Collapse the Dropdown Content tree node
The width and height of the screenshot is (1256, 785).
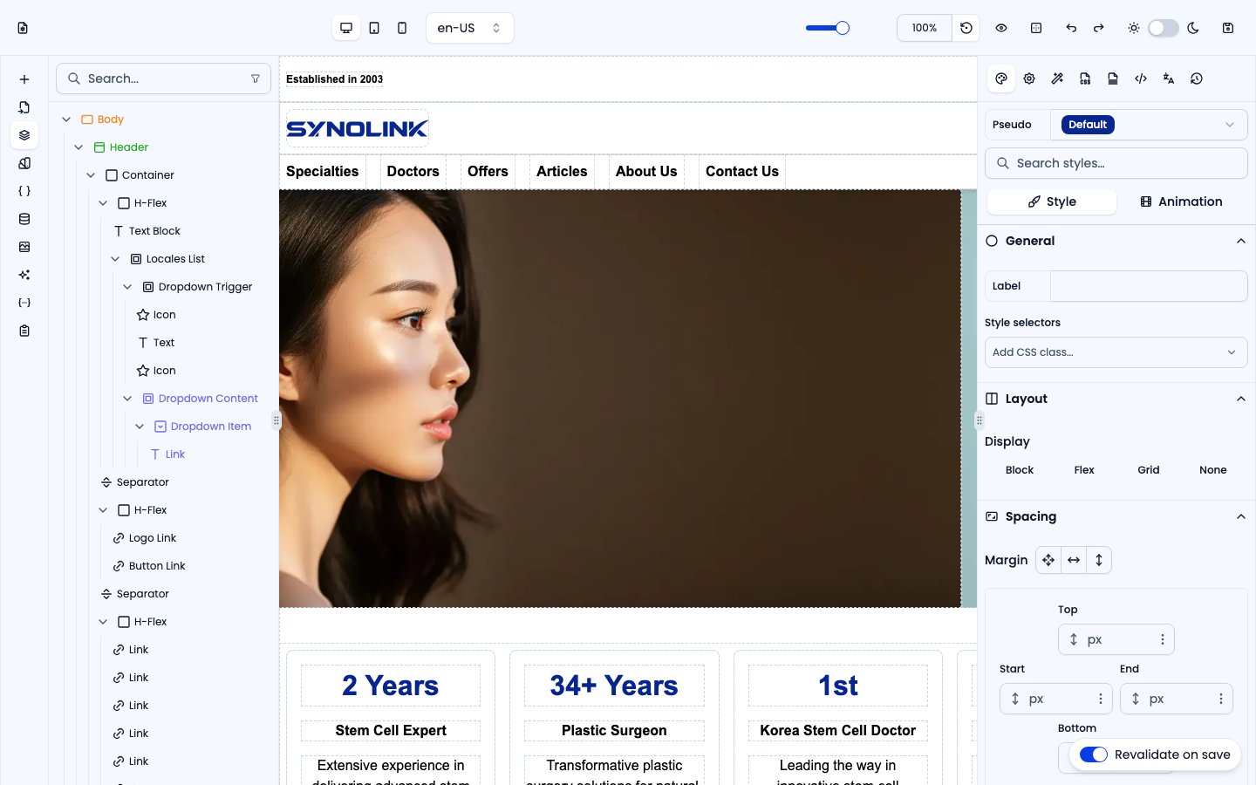pyautogui.click(x=127, y=399)
